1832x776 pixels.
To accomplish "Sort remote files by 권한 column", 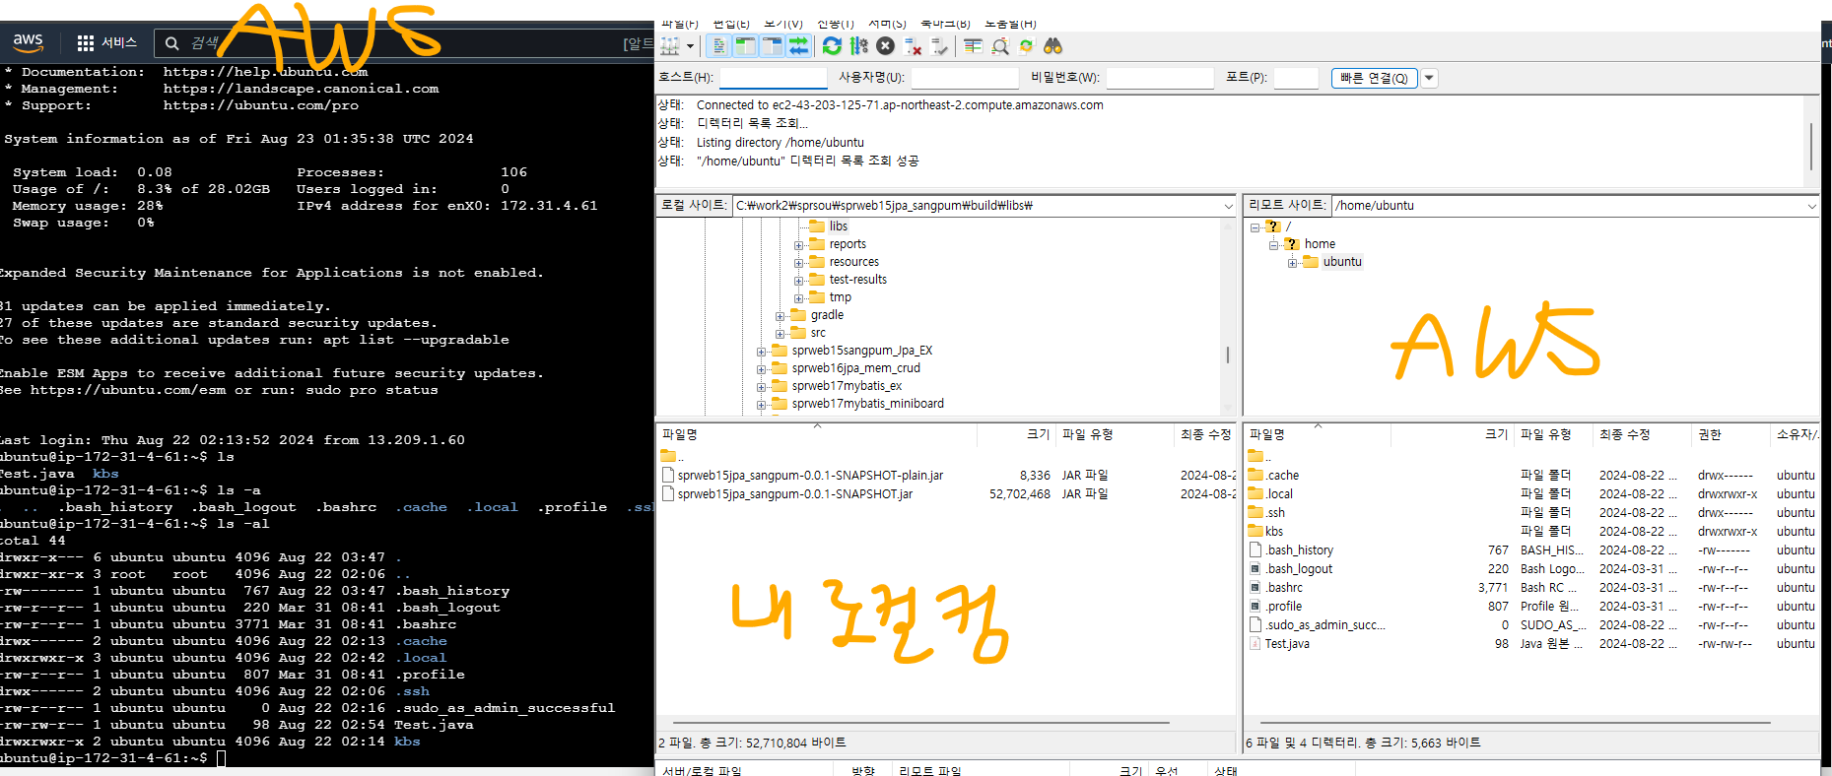I will tap(1730, 434).
